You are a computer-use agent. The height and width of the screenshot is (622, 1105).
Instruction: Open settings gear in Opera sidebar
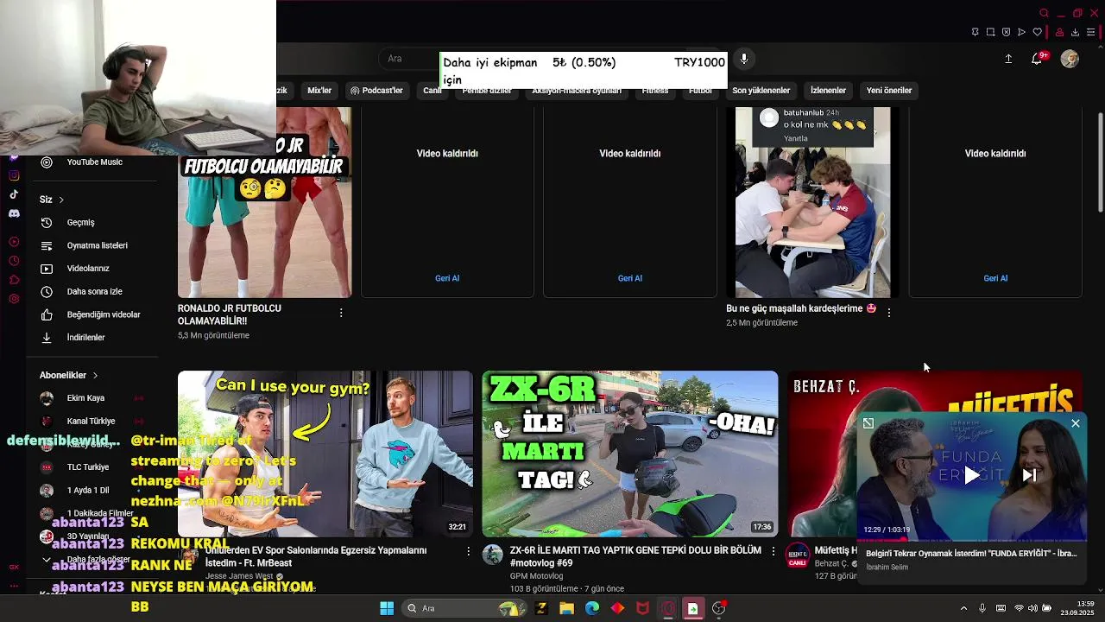[x=14, y=299]
